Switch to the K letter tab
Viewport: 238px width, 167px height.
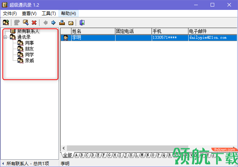point(131,155)
